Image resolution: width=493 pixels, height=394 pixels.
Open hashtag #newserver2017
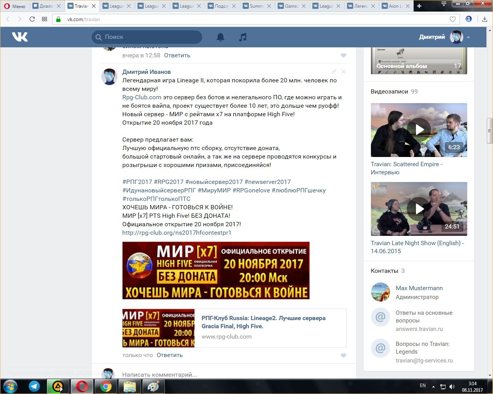coord(268,182)
